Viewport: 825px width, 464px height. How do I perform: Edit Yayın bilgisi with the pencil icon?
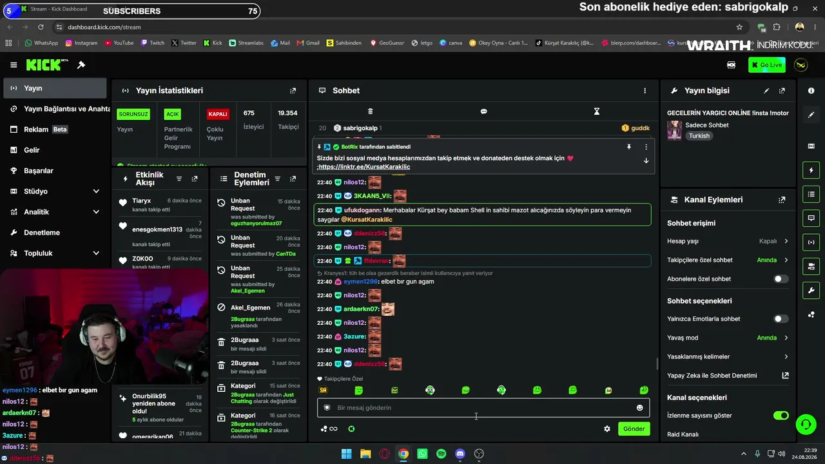tap(766, 91)
